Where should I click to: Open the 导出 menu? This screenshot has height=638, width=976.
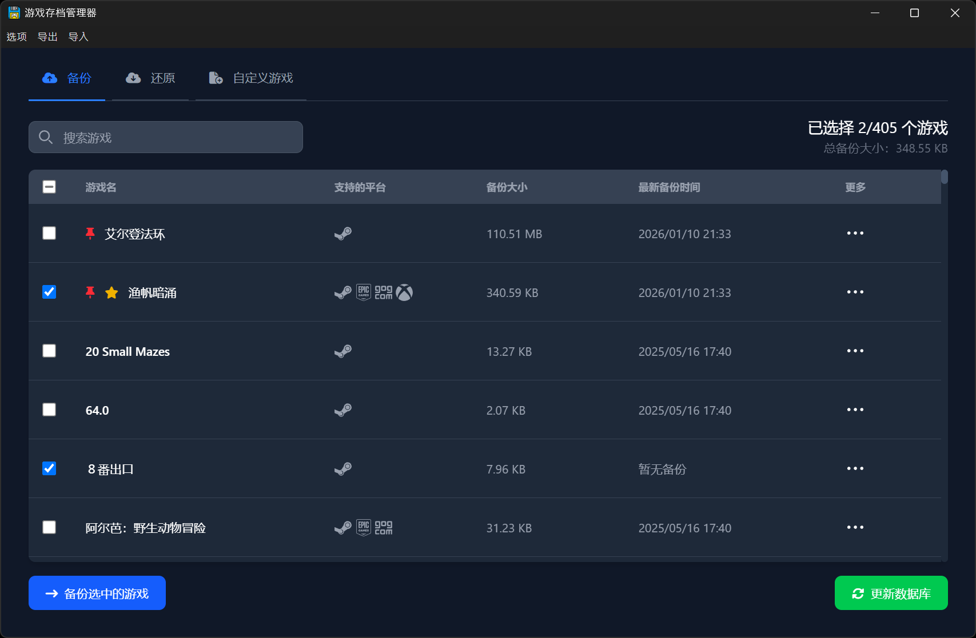coord(47,37)
